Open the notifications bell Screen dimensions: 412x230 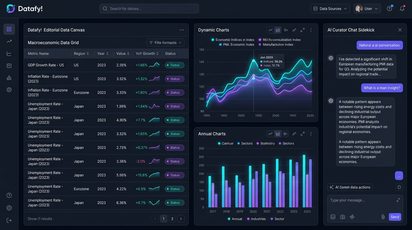pos(402,9)
